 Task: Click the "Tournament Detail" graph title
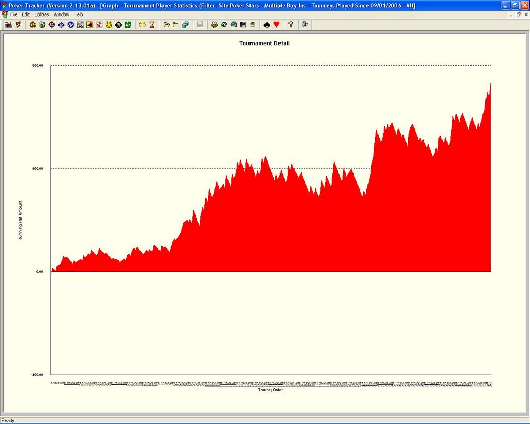tap(264, 43)
